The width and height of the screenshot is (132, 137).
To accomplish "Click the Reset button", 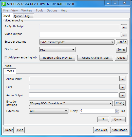I will 9,130.
